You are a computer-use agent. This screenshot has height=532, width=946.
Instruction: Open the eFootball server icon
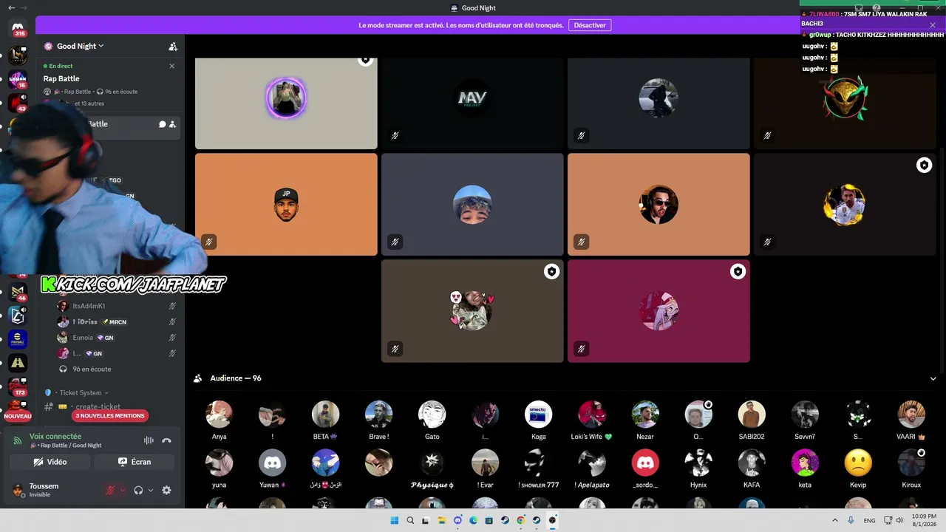point(18,339)
